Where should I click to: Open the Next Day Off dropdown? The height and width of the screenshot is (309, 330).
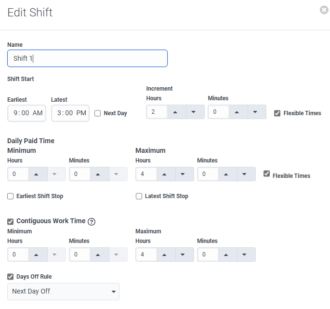point(63,292)
